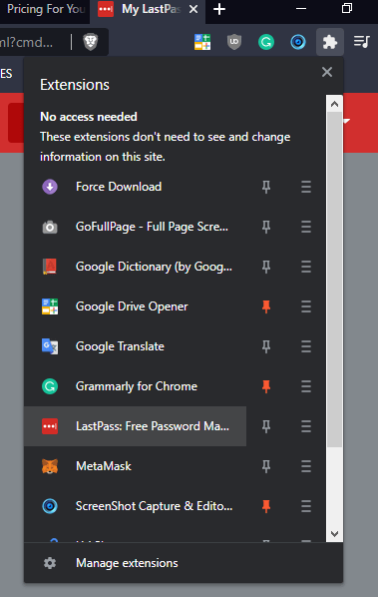Click Manage extensions
378x597 pixels.
click(x=184, y=563)
